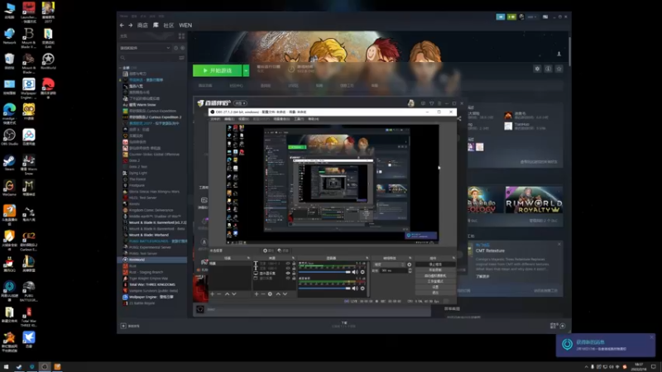The height and width of the screenshot is (372, 662).
Task: Favorite the game with the star icon
Action: pos(559,69)
